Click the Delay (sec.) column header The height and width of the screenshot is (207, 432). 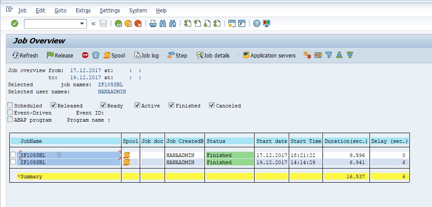click(389, 141)
